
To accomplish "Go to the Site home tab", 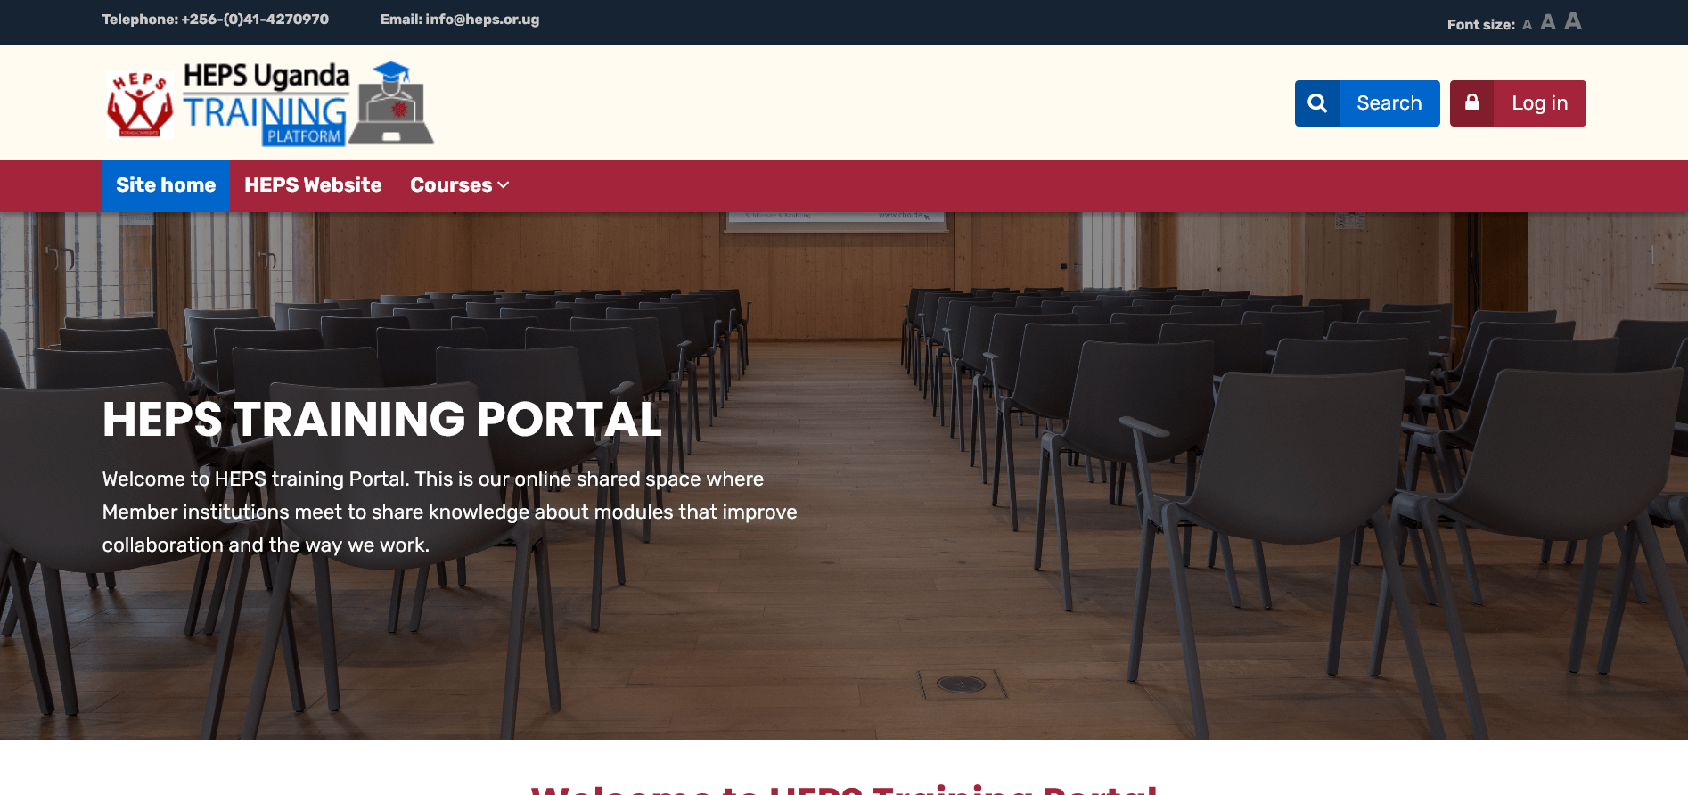I will tap(166, 185).
